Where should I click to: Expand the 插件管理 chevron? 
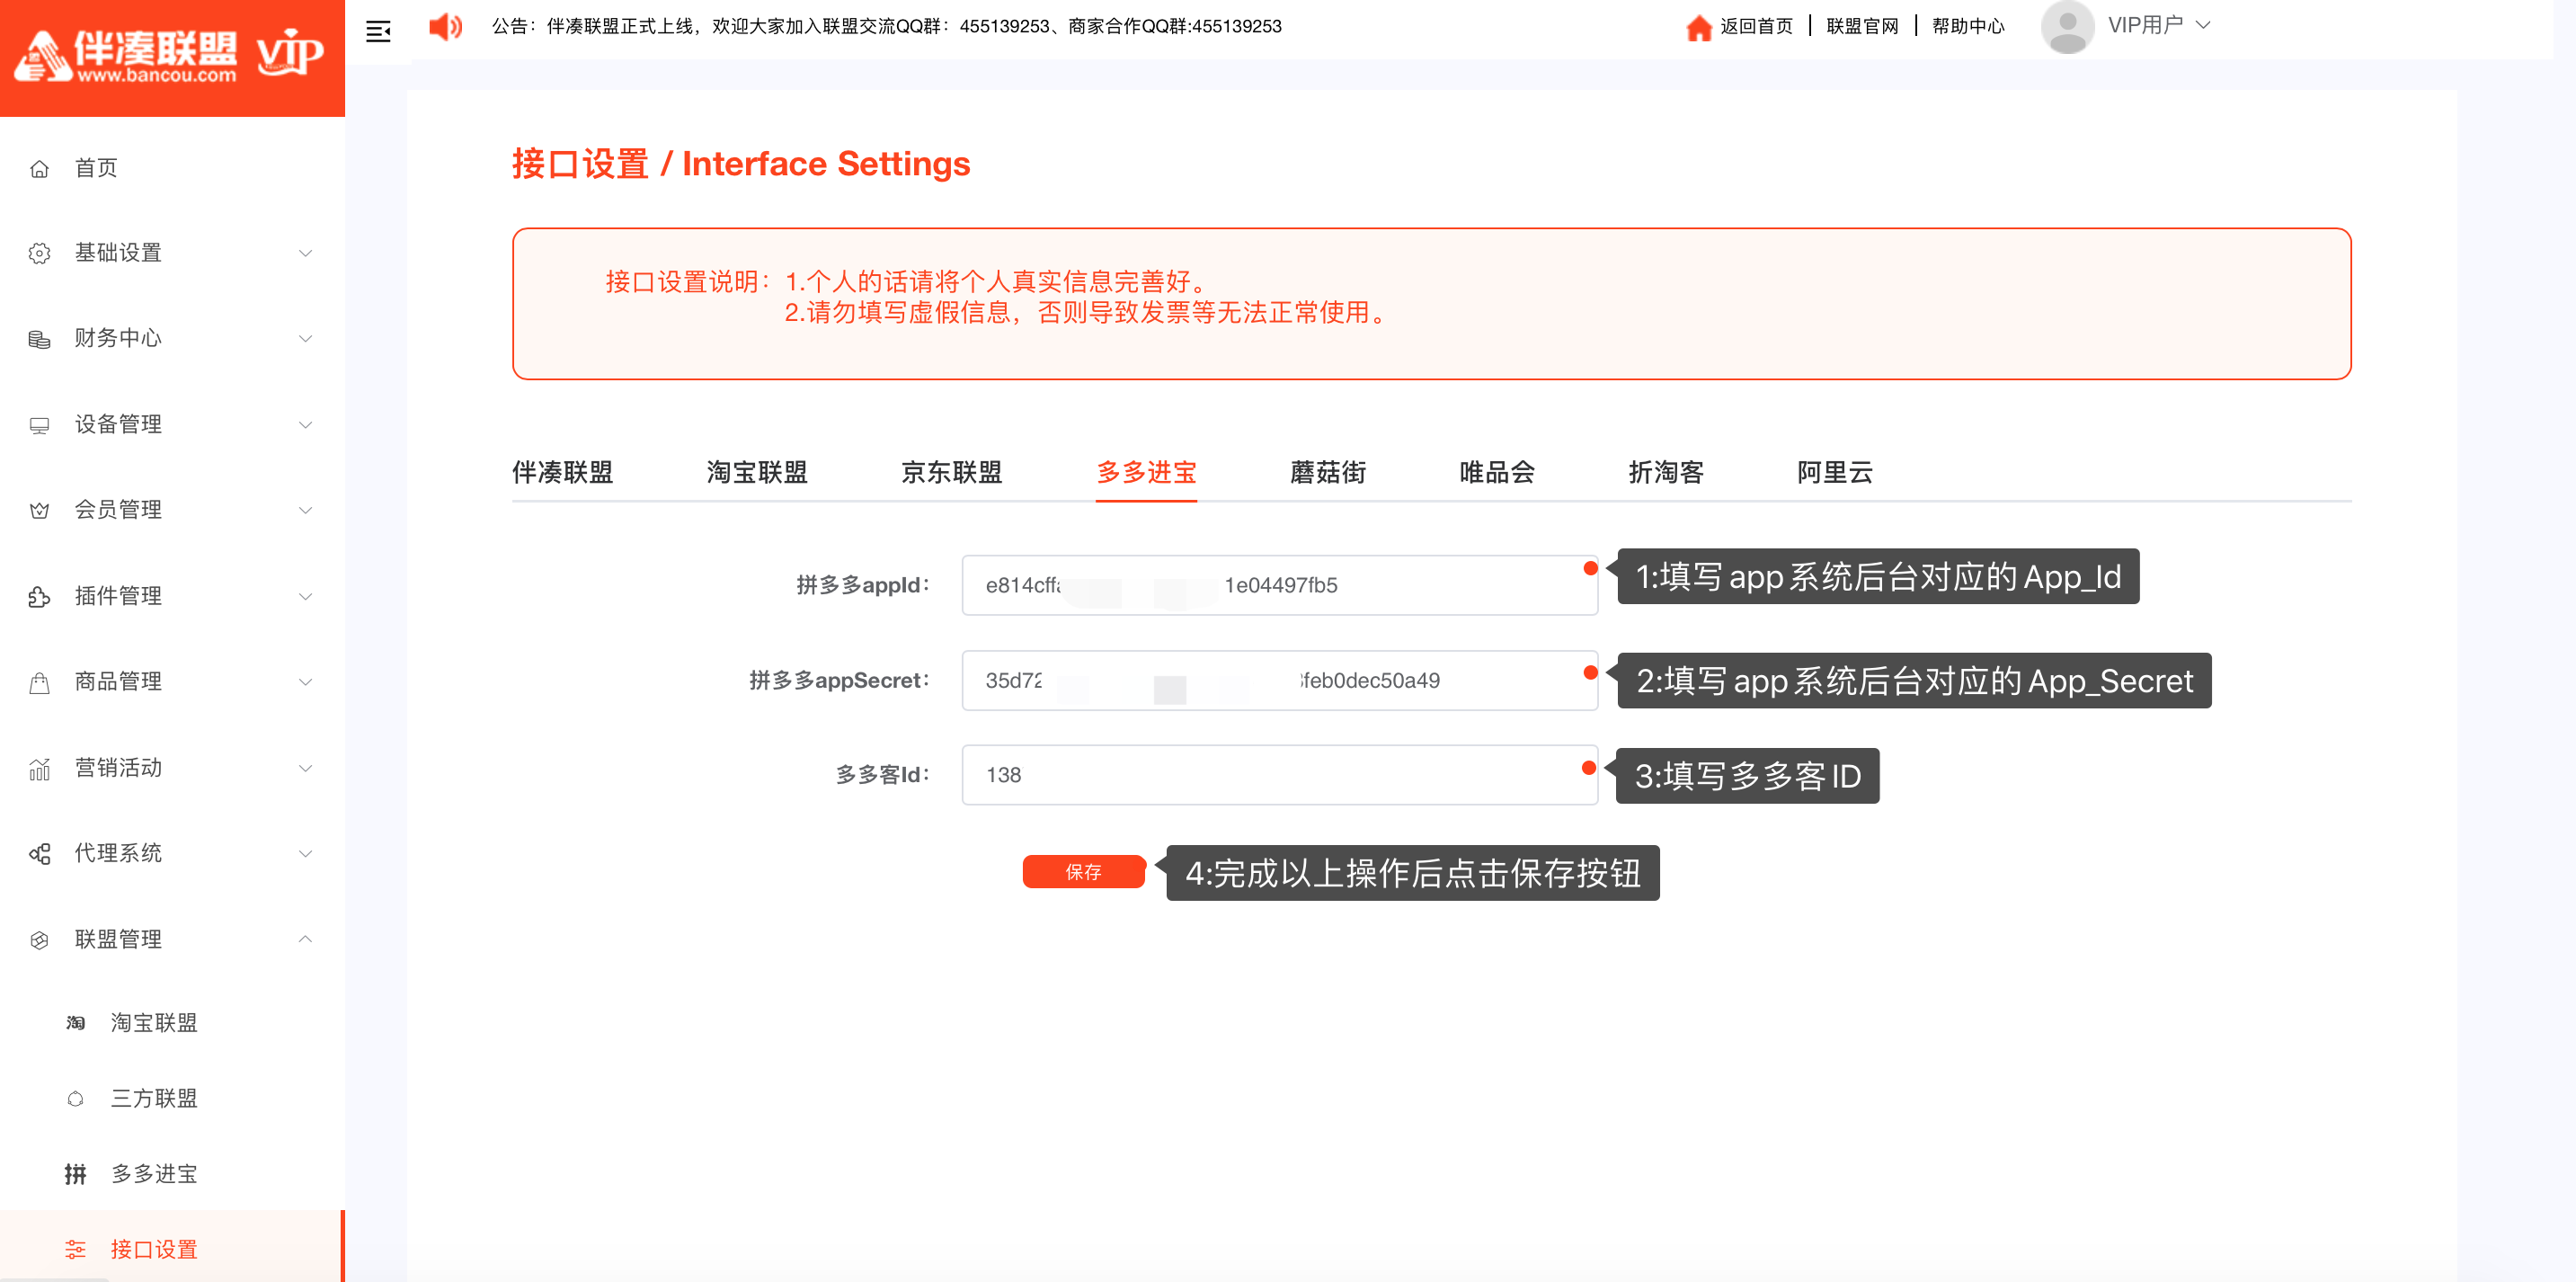click(x=306, y=597)
